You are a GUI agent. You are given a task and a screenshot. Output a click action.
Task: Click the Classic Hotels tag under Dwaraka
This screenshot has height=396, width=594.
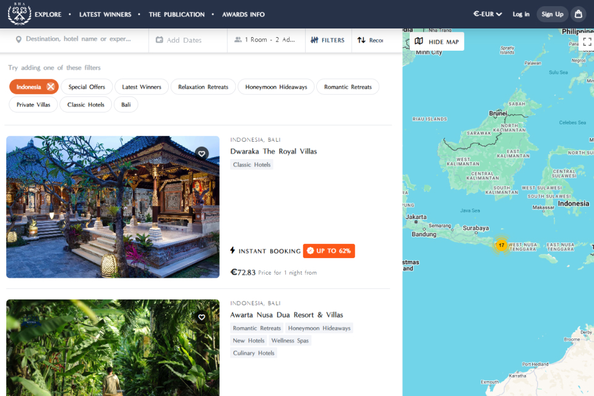pyautogui.click(x=252, y=165)
